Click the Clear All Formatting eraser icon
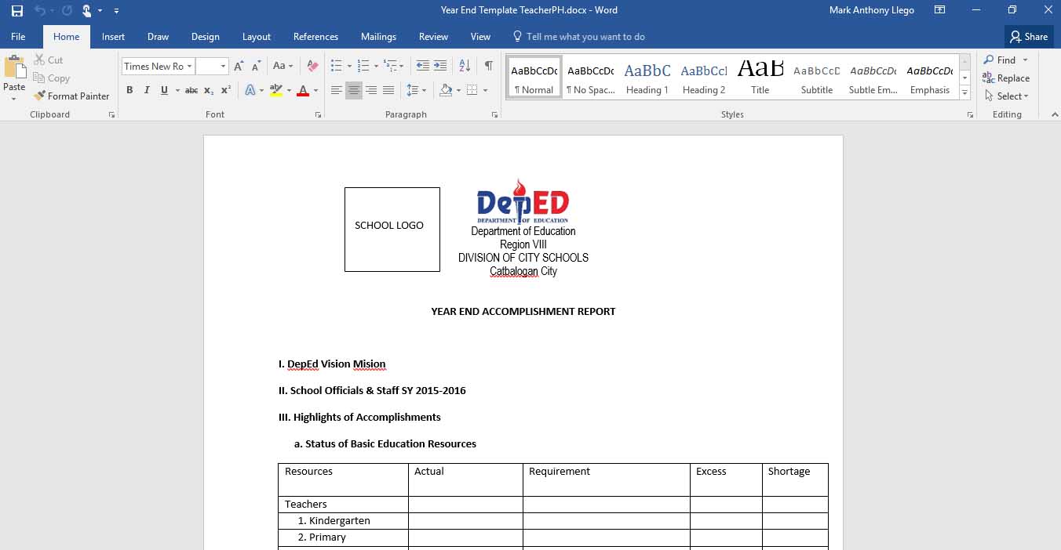Screen dimensions: 1061x550 (312, 67)
